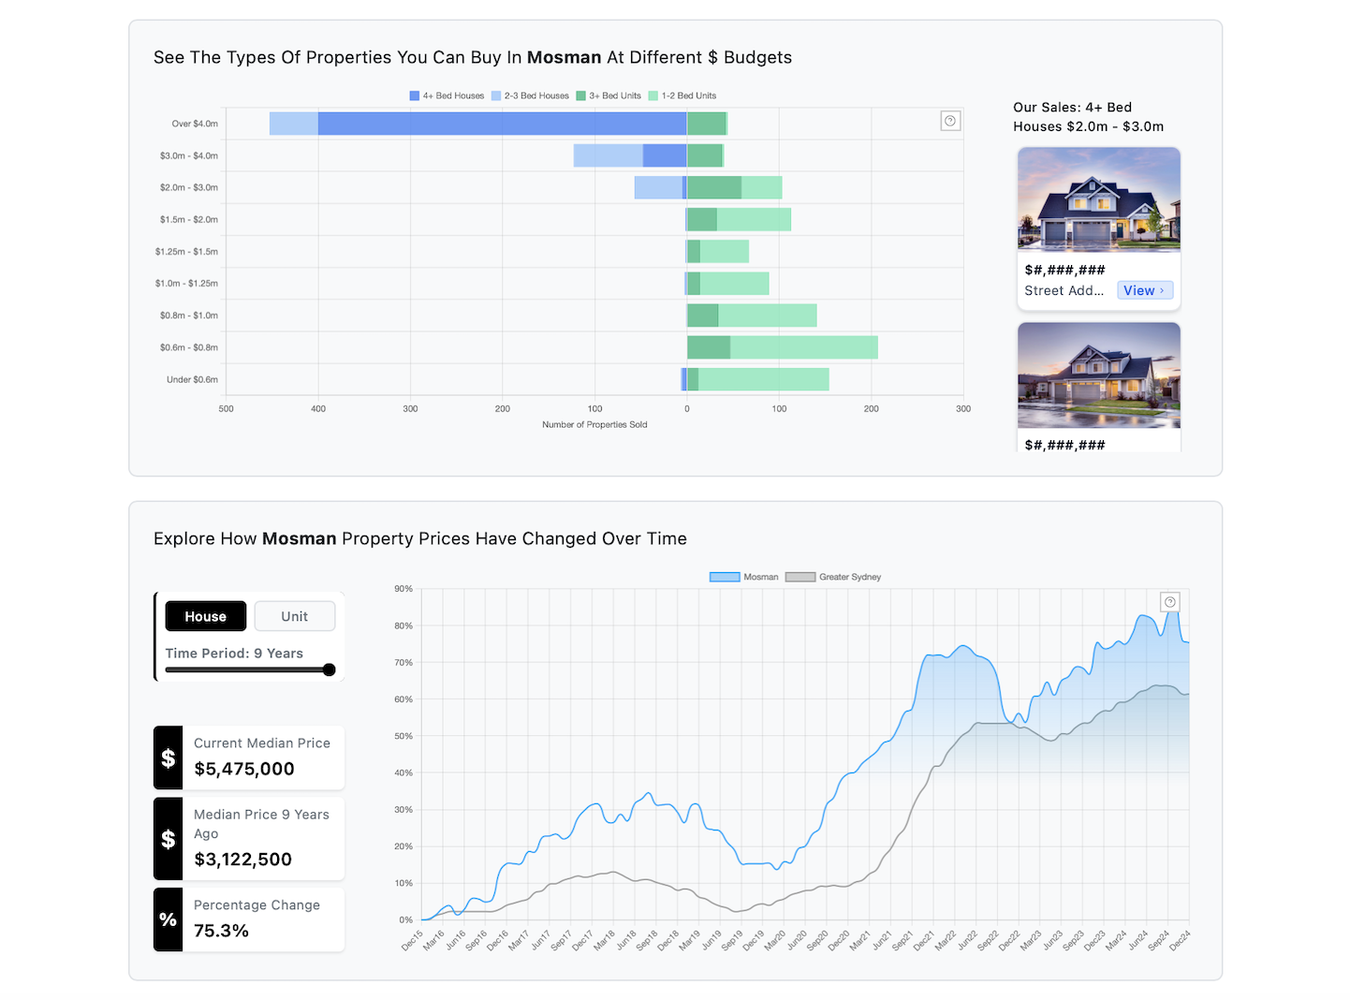Image resolution: width=1350 pixels, height=1000 pixels.
Task: Click the $0.6m - $0.8m 1-2 Bed Units bar
Action: (803, 347)
